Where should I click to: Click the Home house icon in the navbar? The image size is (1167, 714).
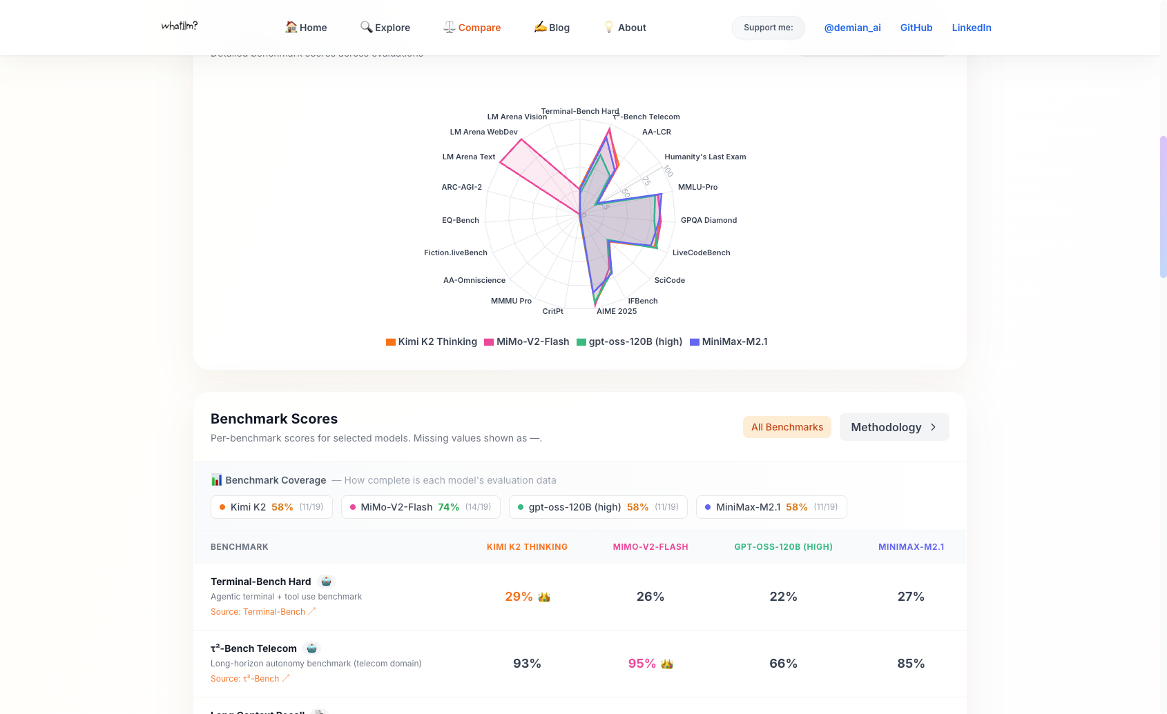(x=290, y=27)
